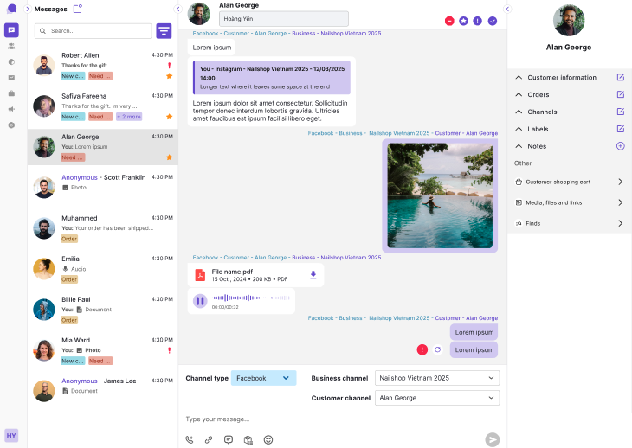This screenshot has height=448, width=632.
Task: Toggle star on Robert Allen conversation
Action: coord(169,76)
